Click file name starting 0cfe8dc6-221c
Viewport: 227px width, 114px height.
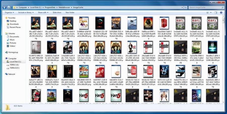100,34
